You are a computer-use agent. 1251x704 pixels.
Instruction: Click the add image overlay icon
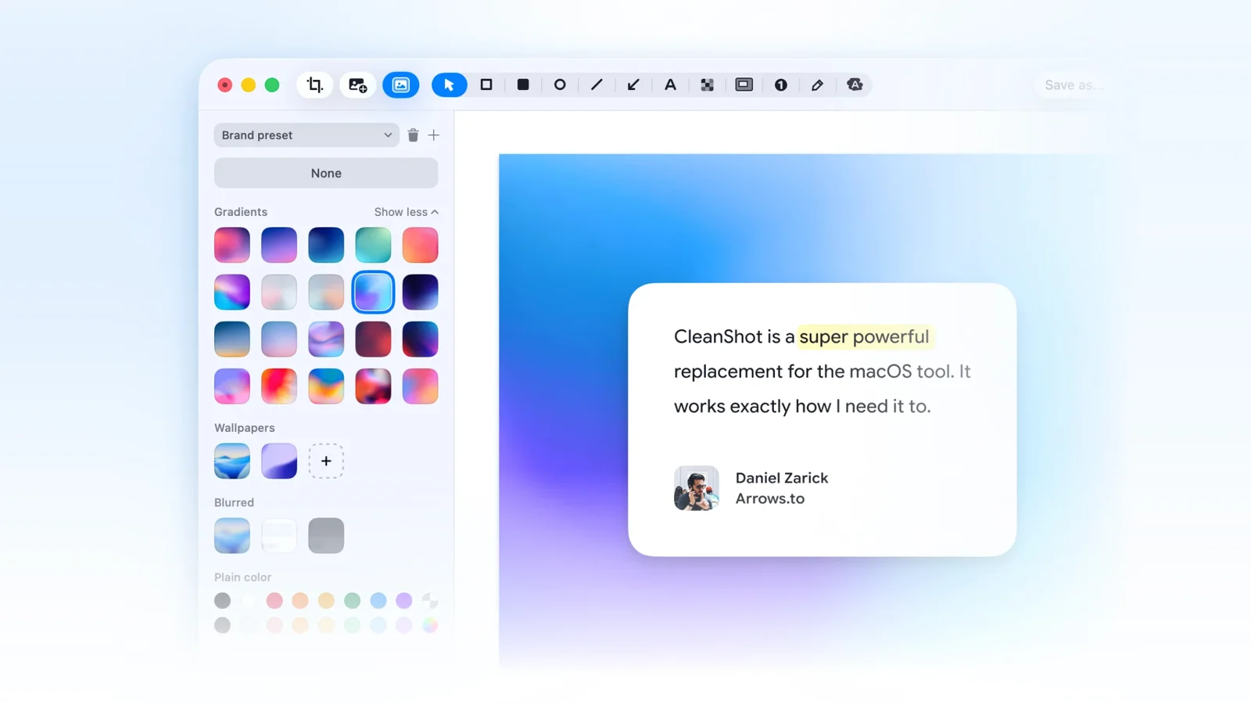(357, 84)
